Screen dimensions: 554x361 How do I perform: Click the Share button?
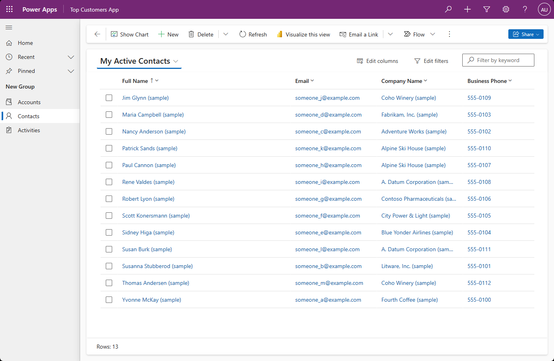[x=526, y=34]
